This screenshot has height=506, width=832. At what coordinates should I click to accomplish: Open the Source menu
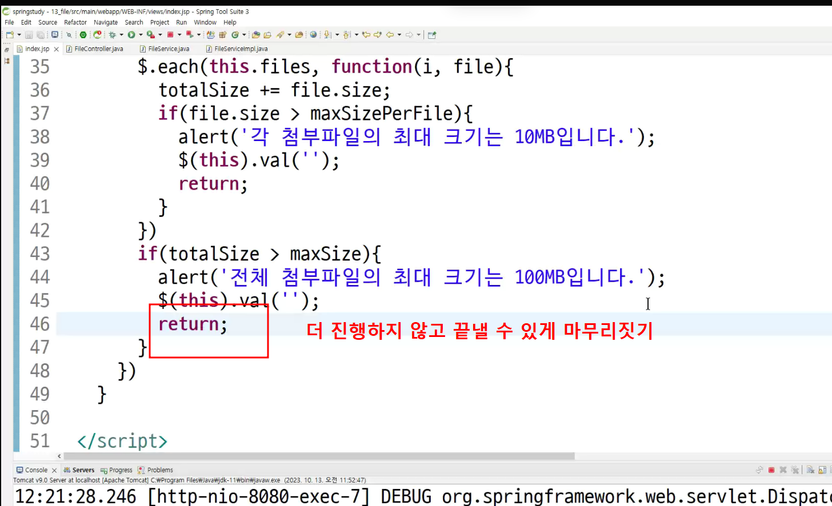pos(47,22)
